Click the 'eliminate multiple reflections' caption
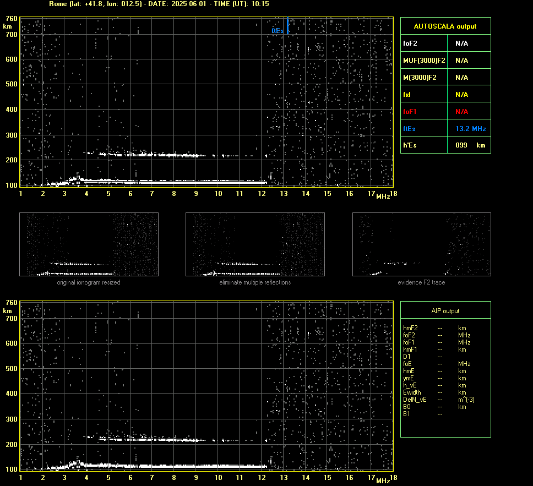Viewport: 533px width, 486px height. pyautogui.click(x=255, y=282)
